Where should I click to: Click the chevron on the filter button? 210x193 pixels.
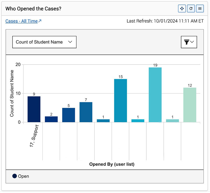192,42
